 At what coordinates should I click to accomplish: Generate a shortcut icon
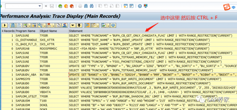pos(132,6)
